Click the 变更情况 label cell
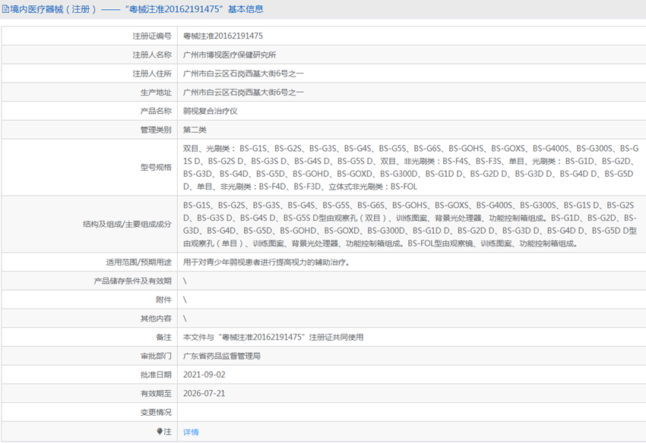This screenshot has height=443, width=646. click(x=90, y=412)
